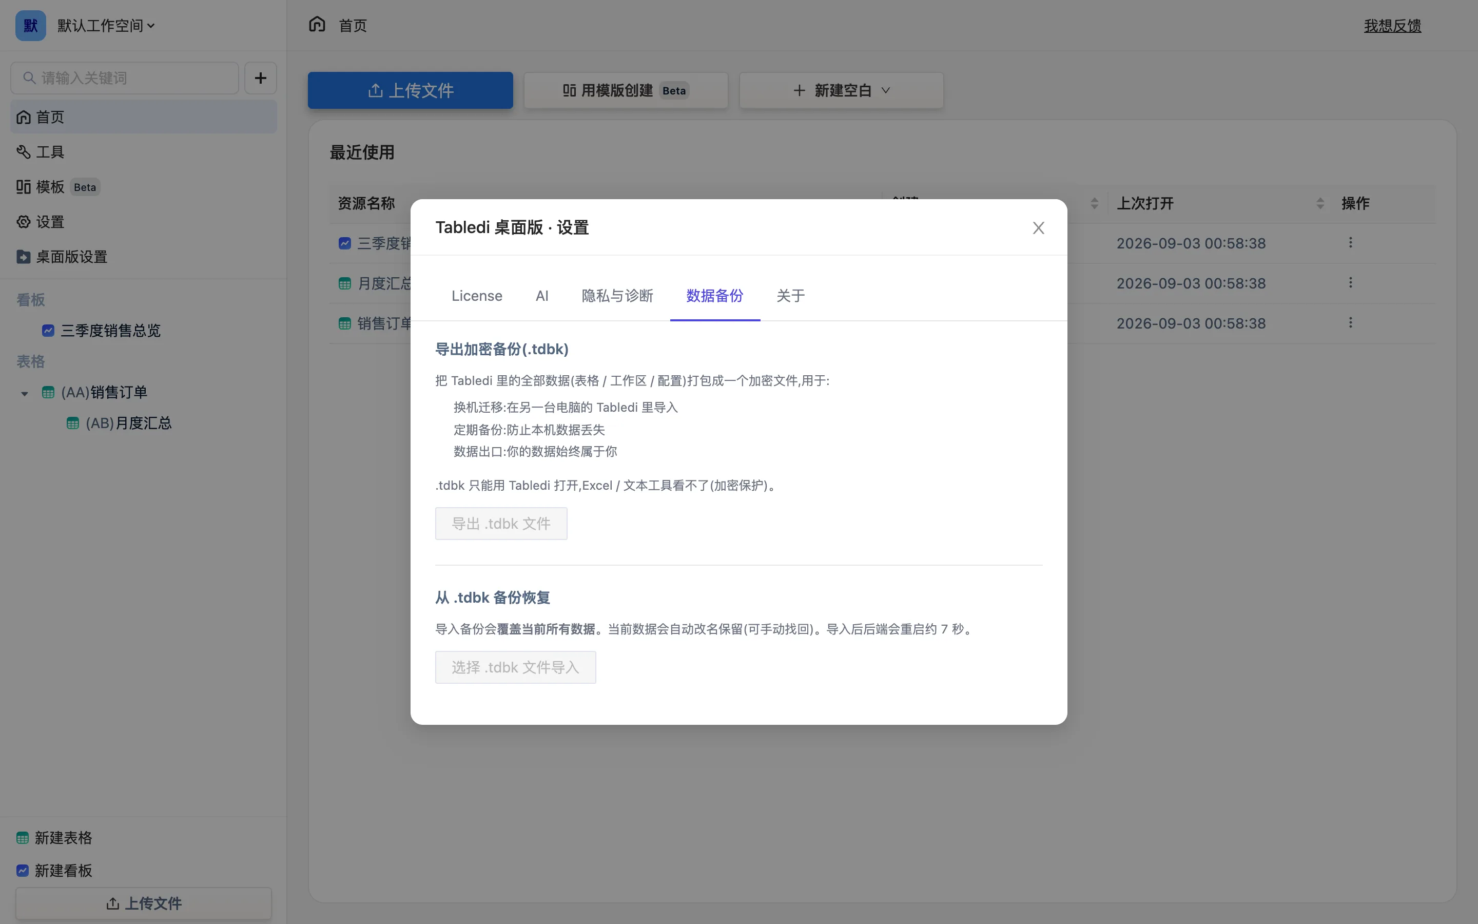1478x924 pixels.
Task: Open more actions for the first row
Action: coord(1350,243)
